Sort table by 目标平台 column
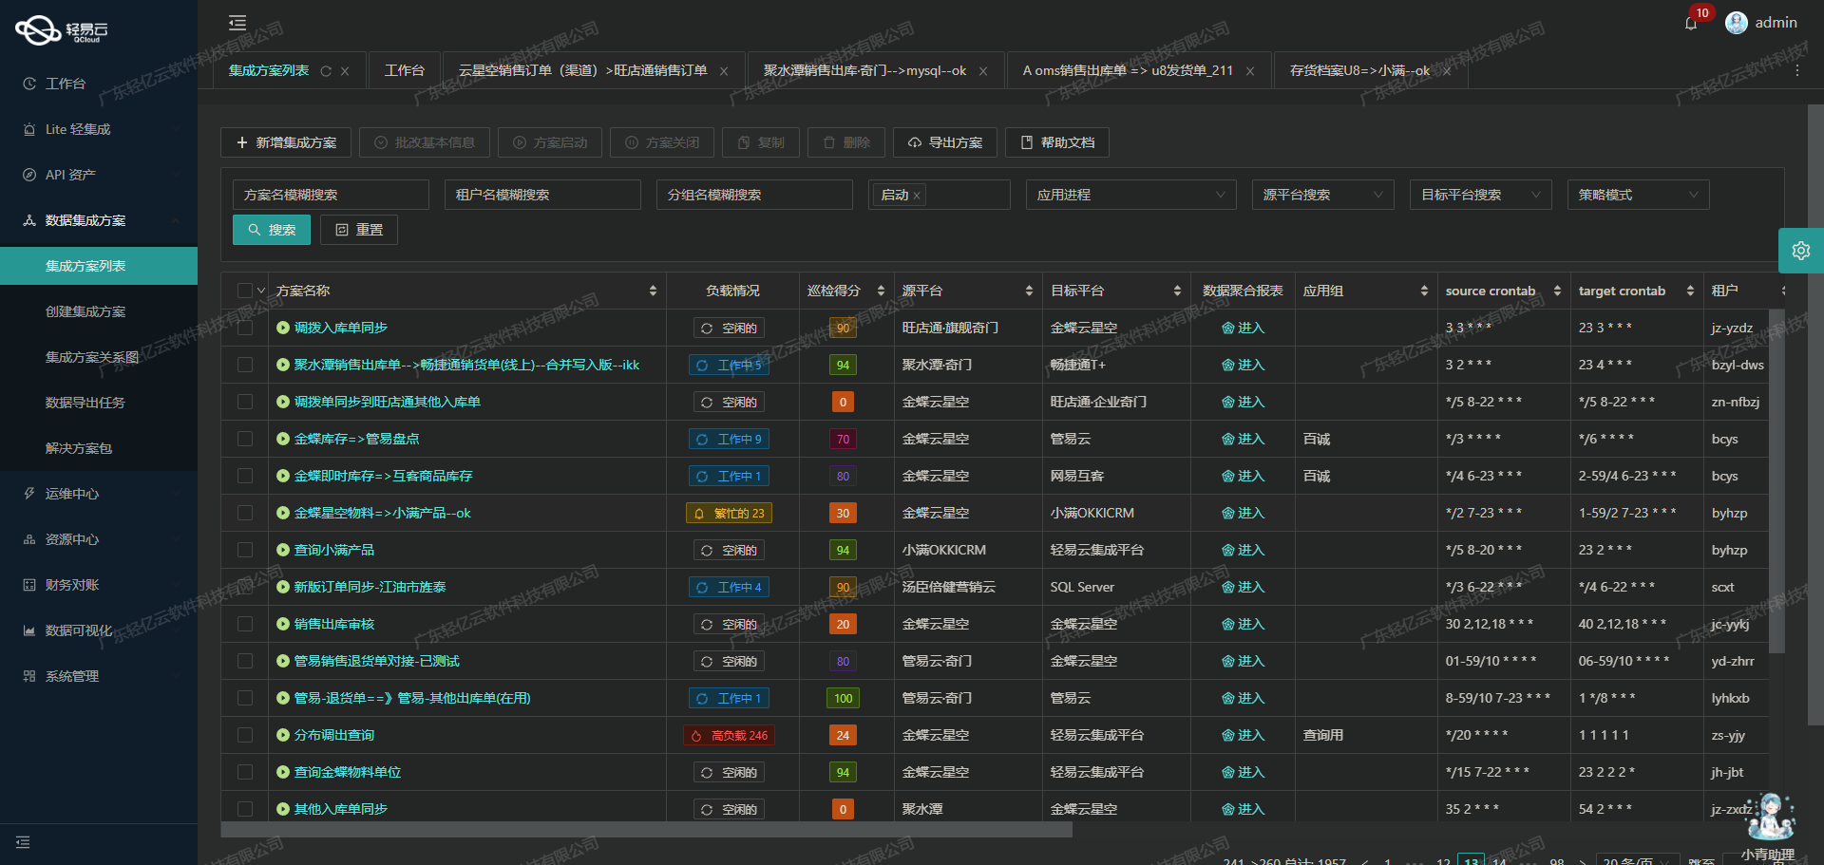 click(x=1177, y=291)
